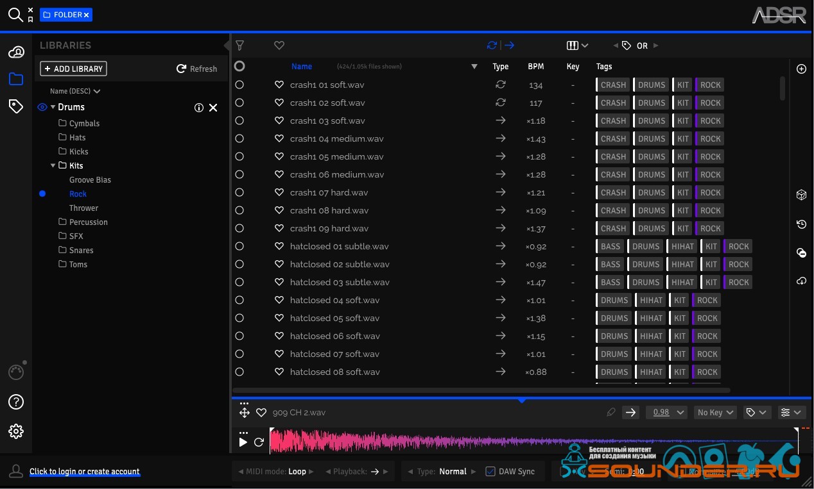Open the folder browser sidebar icon
Screen dimensions: 814x489
pos(16,79)
